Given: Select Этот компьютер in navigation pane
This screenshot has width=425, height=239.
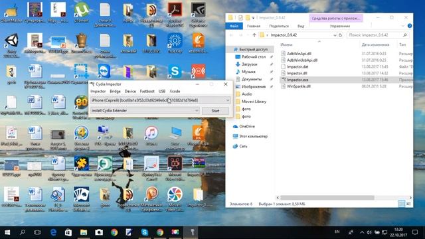Looking at the screenshot, I should [x=253, y=136].
